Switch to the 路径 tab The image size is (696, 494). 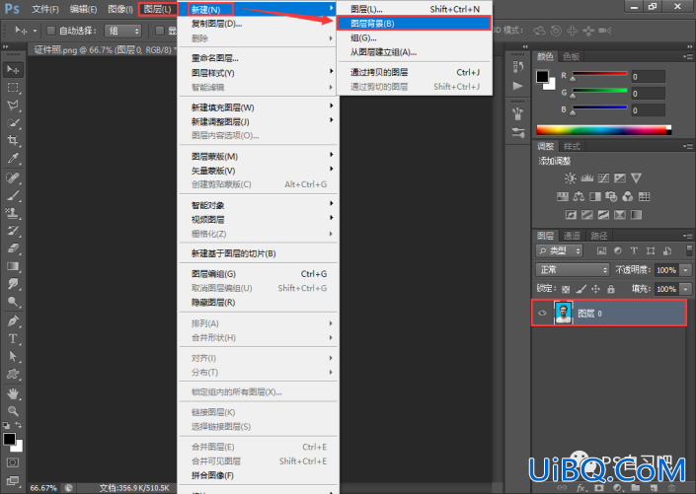(x=599, y=236)
